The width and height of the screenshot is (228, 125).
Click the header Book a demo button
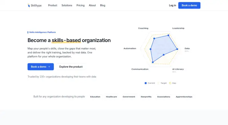click(x=189, y=5)
